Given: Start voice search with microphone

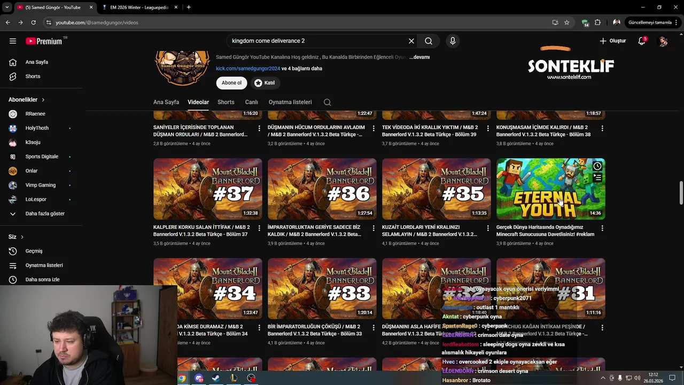Looking at the screenshot, I should point(453,41).
